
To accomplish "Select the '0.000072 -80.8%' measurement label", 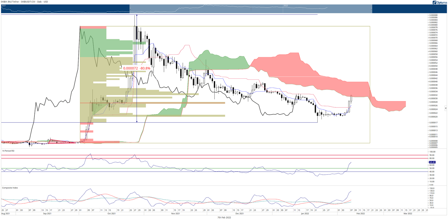I will [137, 68].
